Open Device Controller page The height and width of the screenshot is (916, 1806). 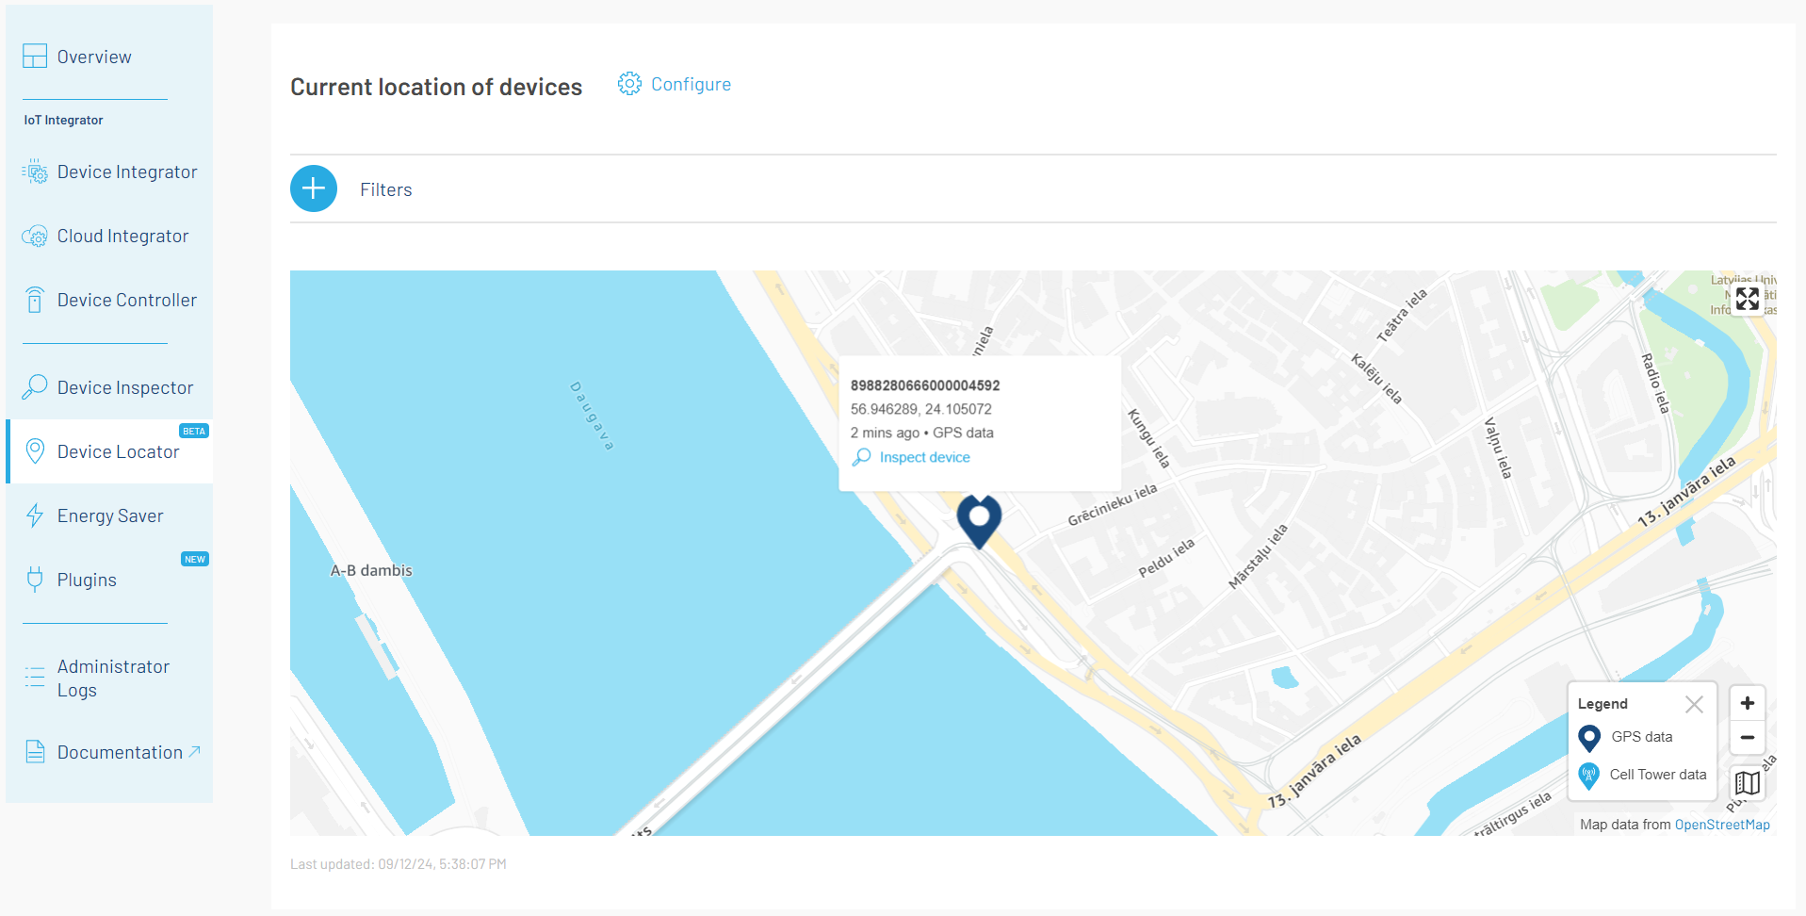(x=126, y=301)
